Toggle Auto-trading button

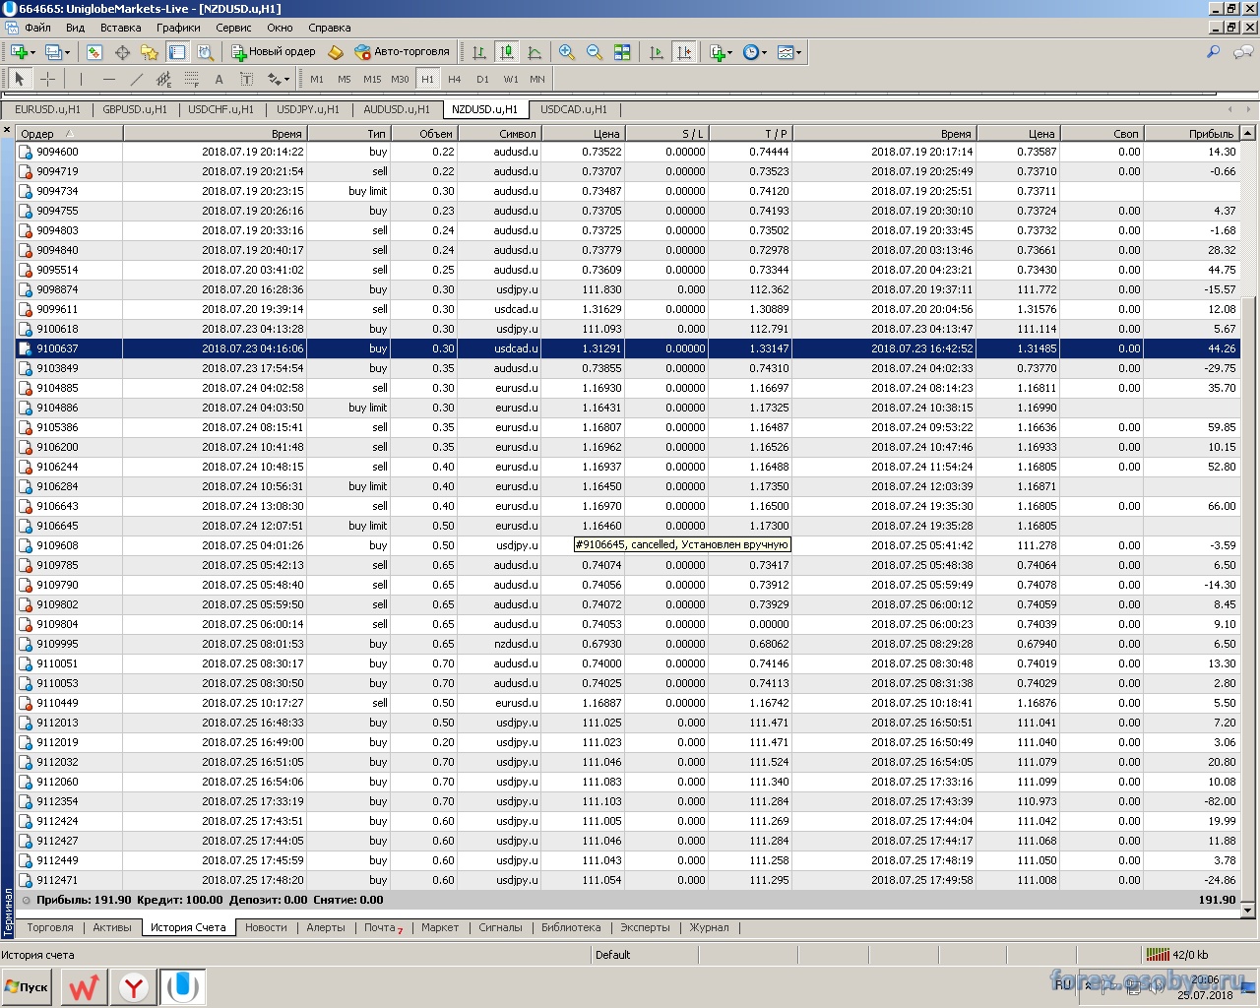(x=403, y=52)
